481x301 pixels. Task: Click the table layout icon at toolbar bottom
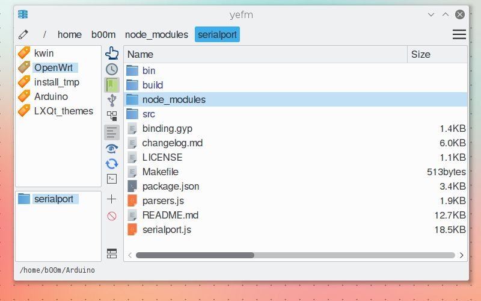point(112,253)
